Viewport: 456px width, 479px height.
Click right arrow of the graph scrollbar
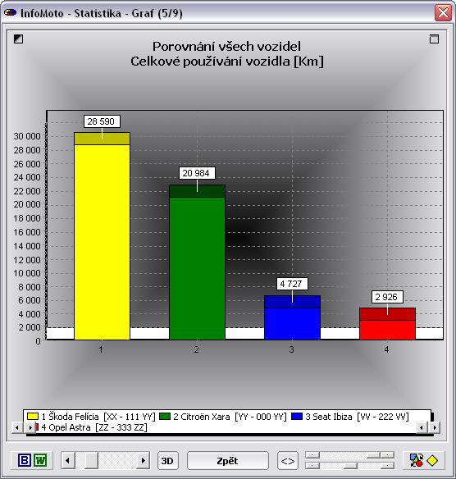tap(143, 460)
